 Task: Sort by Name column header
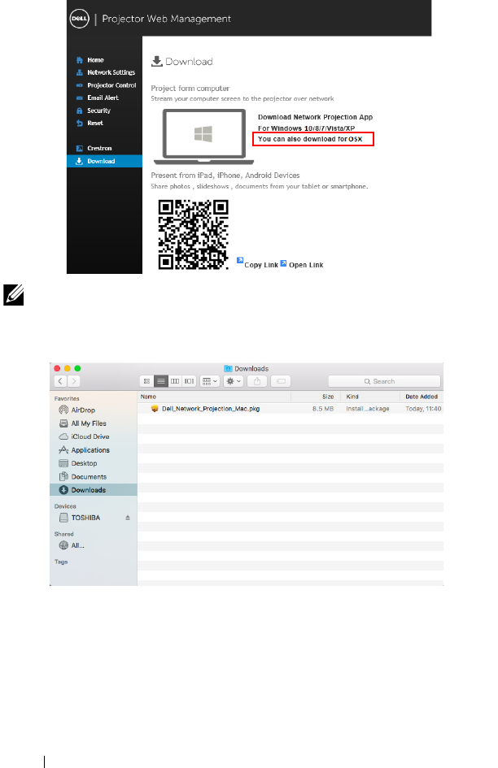coord(214,397)
